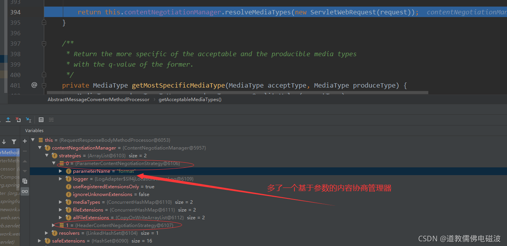Expand the logger field node
Image resolution: width=507 pixels, height=246 pixels.
coord(61,179)
